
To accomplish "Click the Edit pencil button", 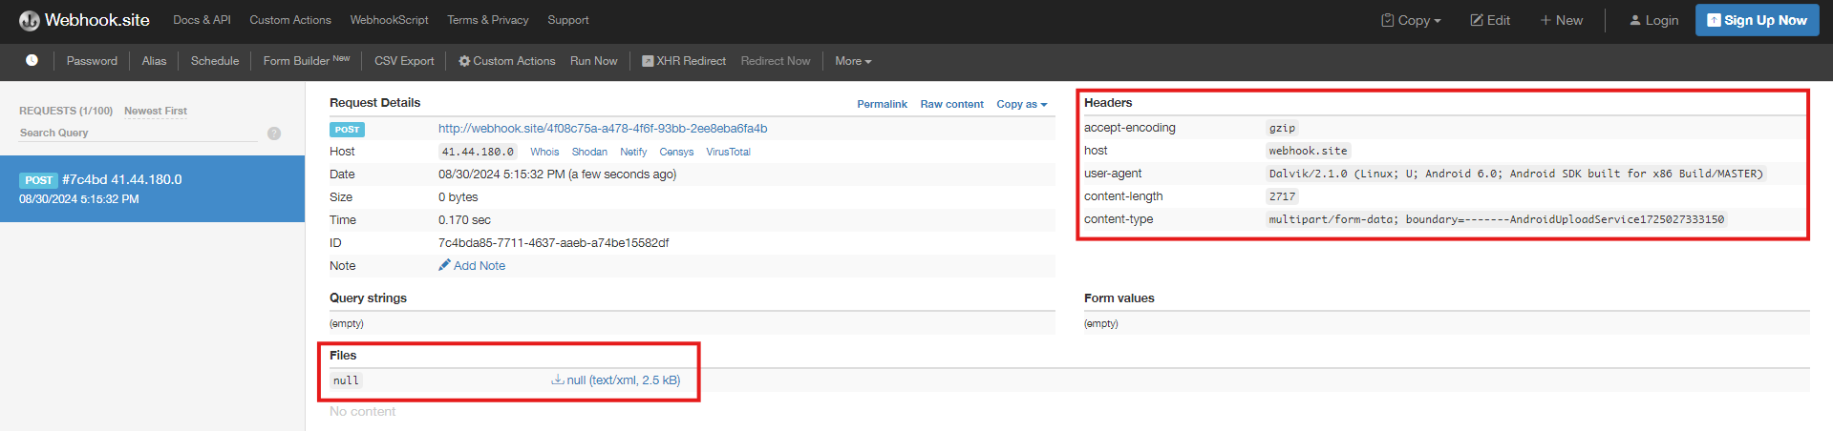I will coord(1489,20).
